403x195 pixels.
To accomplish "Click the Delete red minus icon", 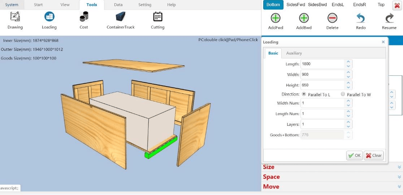I will [x=332, y=18].
